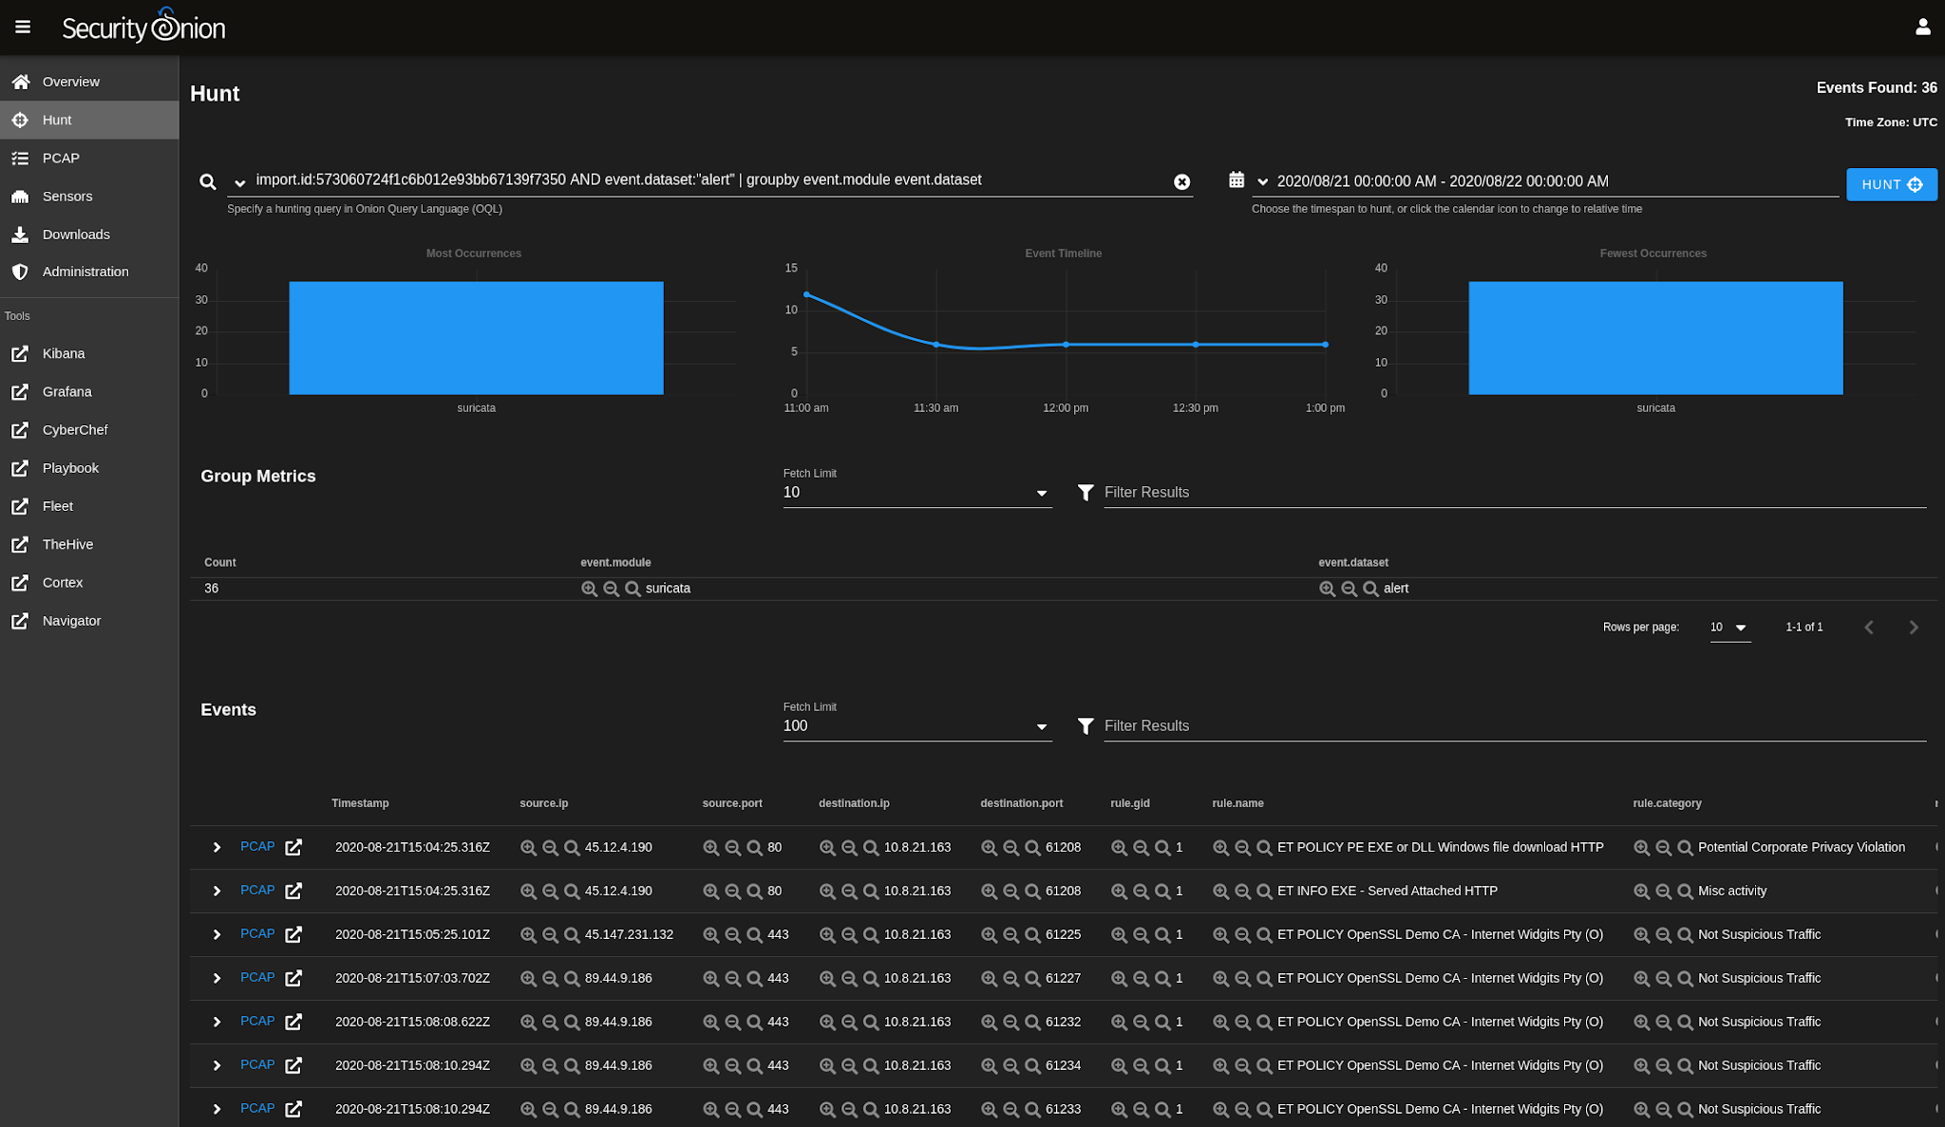Open the Events Fetch Limit dropdown
Viewport: 1945px width, 1127px height.
point(1042,726)
